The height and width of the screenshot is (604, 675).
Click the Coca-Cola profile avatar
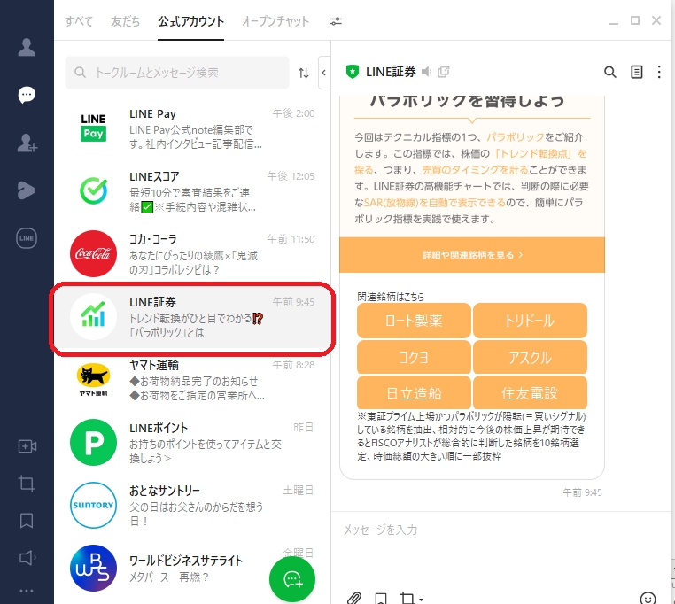pos(93,253)
